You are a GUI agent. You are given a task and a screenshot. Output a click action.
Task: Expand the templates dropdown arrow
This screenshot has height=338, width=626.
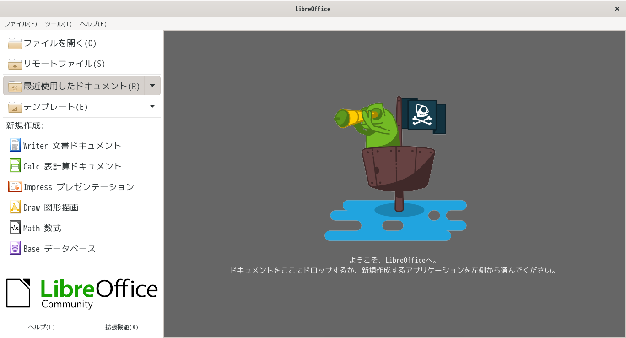pos(152,106)
